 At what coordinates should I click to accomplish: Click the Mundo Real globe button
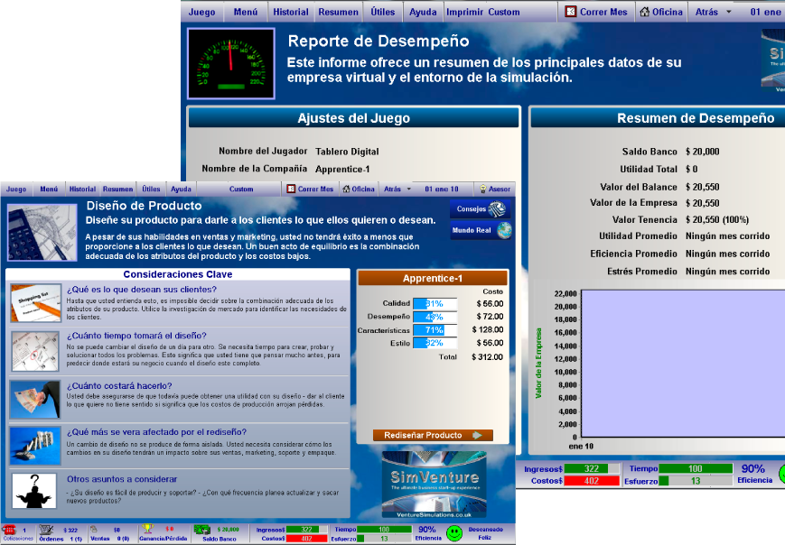[481, 231]
